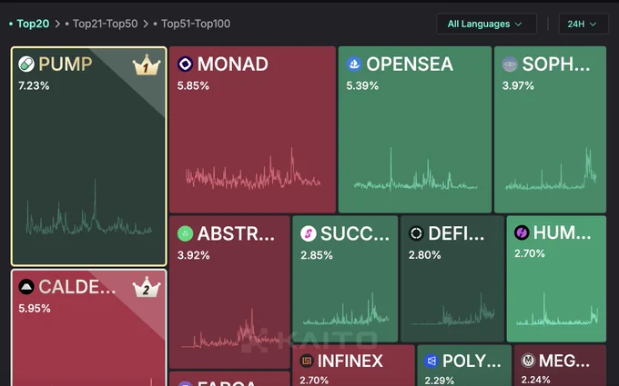Screen dimensions: 619x386
Task: Click the ABSTR... green logo icon
Action: [185, 233]
